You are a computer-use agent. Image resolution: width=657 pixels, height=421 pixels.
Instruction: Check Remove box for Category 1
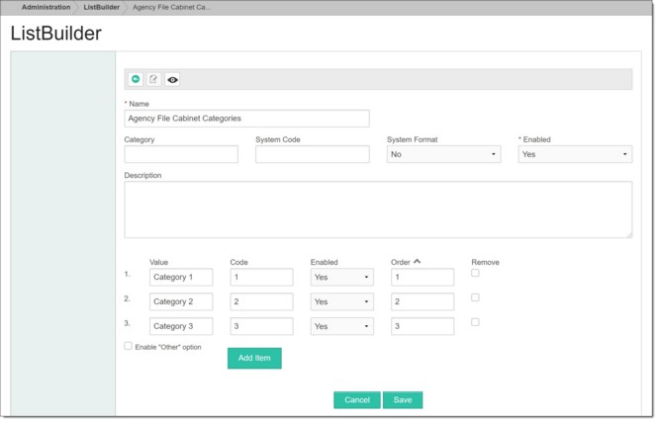click(475, 274)
